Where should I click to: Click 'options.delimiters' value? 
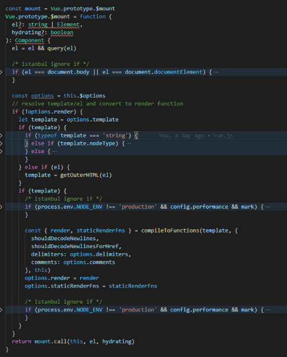[x=99, y=254]
